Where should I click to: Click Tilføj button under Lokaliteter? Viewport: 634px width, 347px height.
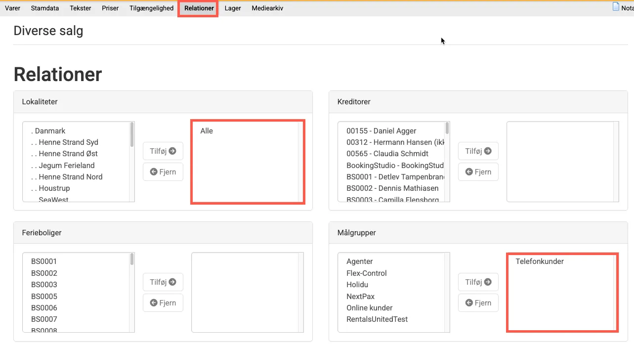tap(163, 151)
